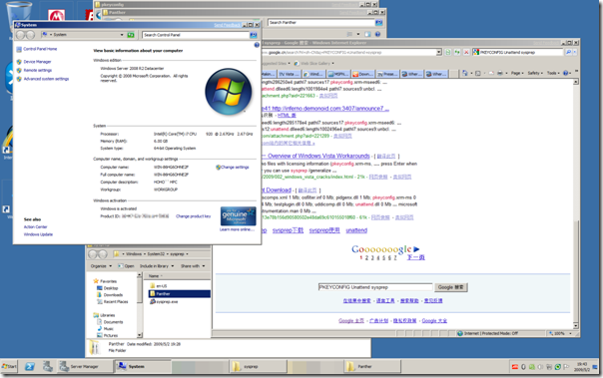Switch to the 'Down...' browser tab

[362, 74]
